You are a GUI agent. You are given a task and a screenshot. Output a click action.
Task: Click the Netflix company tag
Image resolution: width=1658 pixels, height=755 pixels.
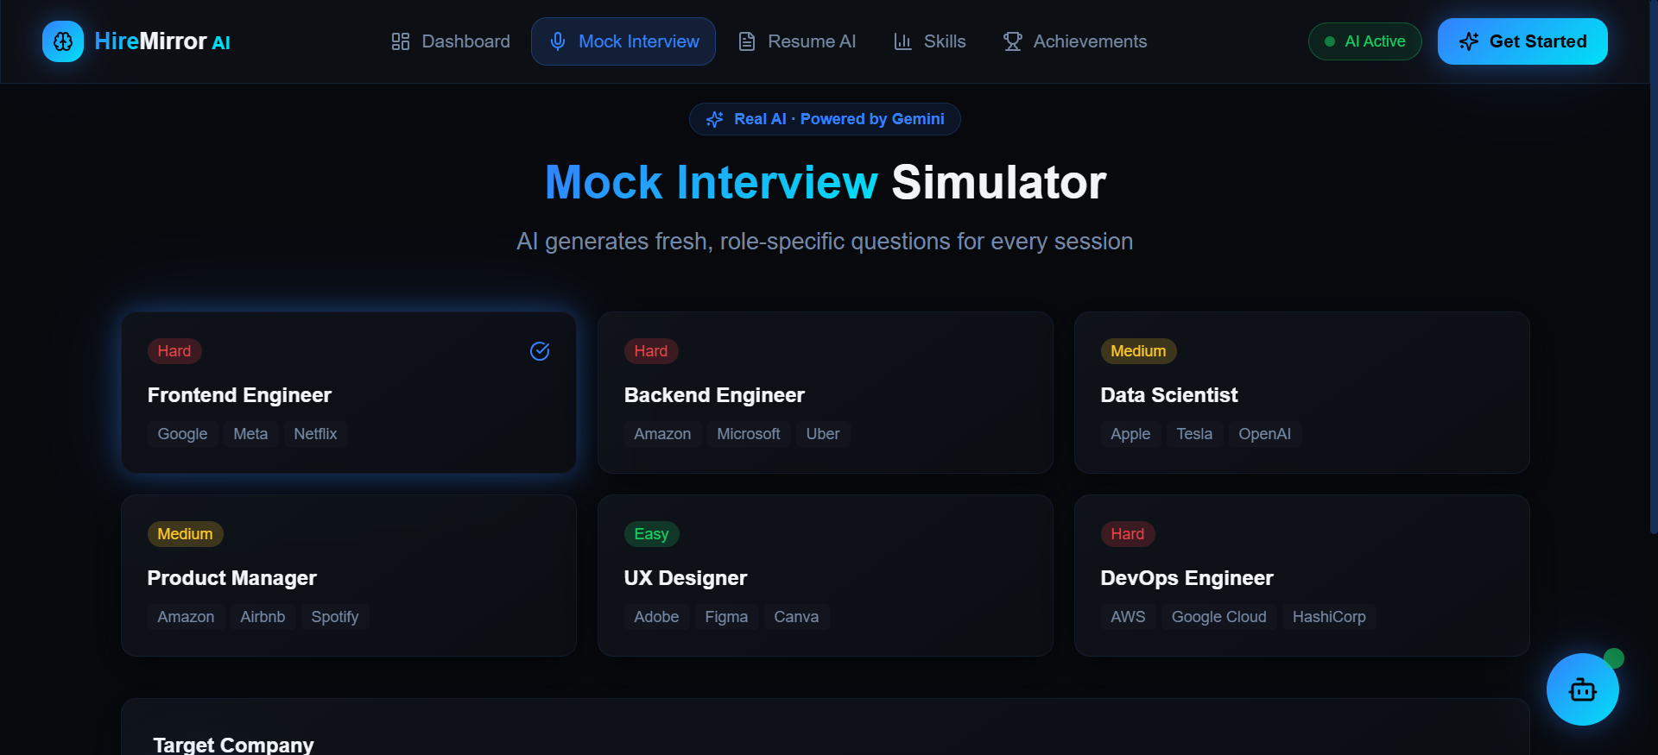tap(315, 434)
